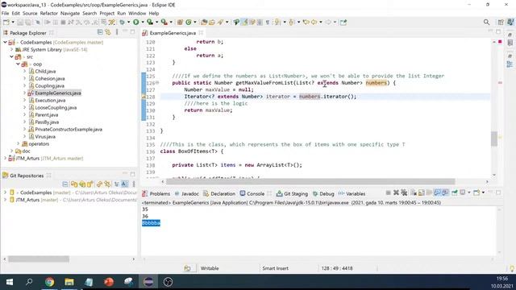Open the Debug button dropdown arrow

[128, 22]
